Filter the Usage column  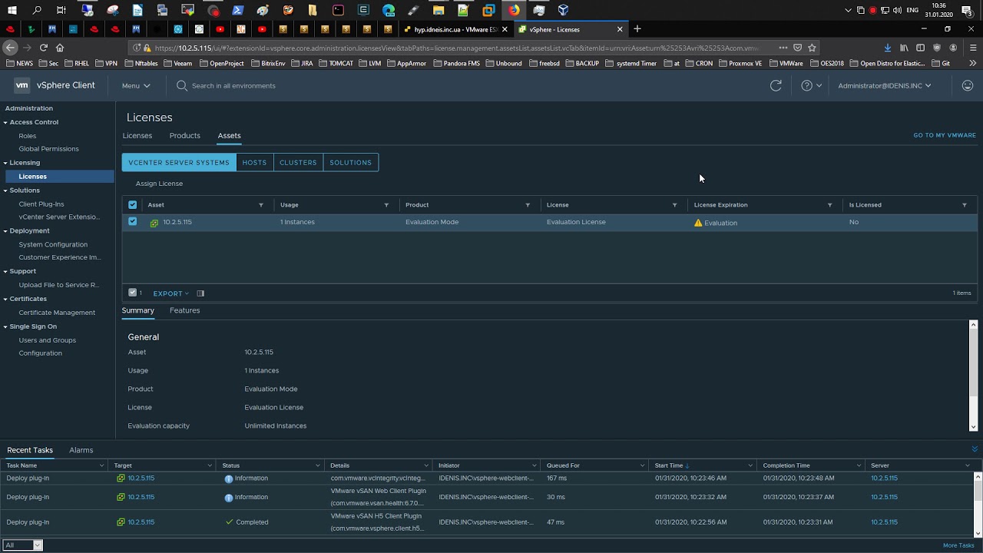click(386, 205)
